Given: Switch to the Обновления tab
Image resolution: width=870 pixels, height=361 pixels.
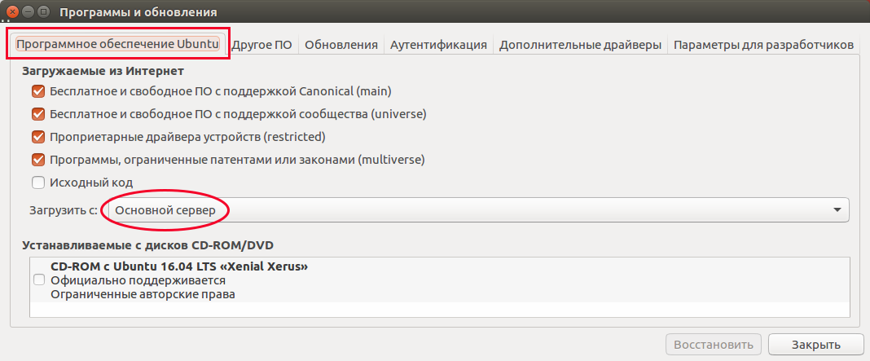Looking at the screenshot, I should point(341,45).
